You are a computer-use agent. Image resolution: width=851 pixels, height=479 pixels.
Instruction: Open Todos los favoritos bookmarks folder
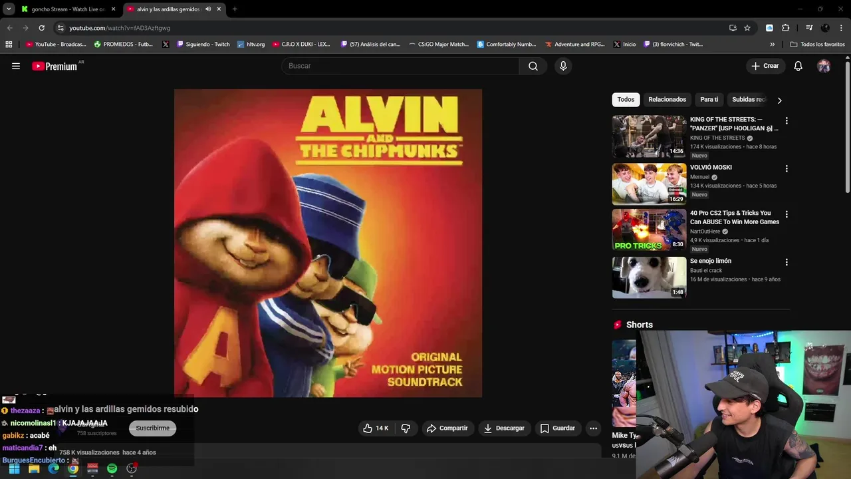(817, 45)
